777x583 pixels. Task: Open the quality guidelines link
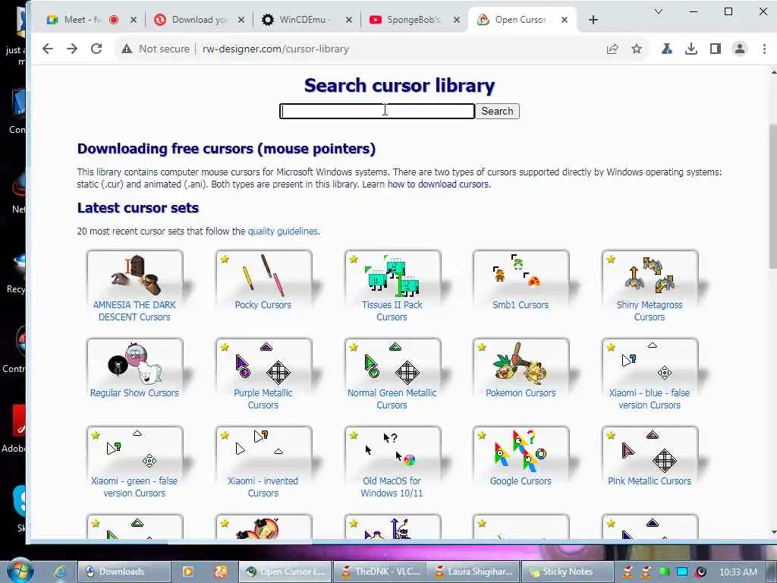(x=282, y=231)
